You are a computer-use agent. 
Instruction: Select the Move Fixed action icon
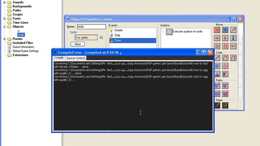point(217,30)
